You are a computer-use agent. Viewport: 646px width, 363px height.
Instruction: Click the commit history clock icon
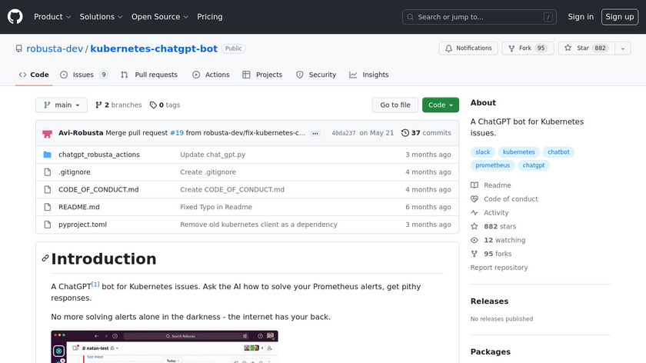[x=405, y=133]
